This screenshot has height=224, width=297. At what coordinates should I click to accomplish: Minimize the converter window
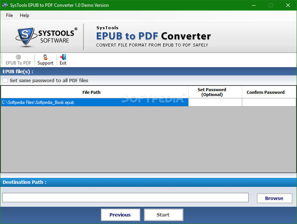click(254, 5)
